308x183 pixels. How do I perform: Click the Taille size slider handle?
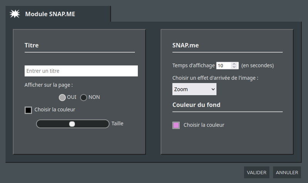tap(72, 124)
